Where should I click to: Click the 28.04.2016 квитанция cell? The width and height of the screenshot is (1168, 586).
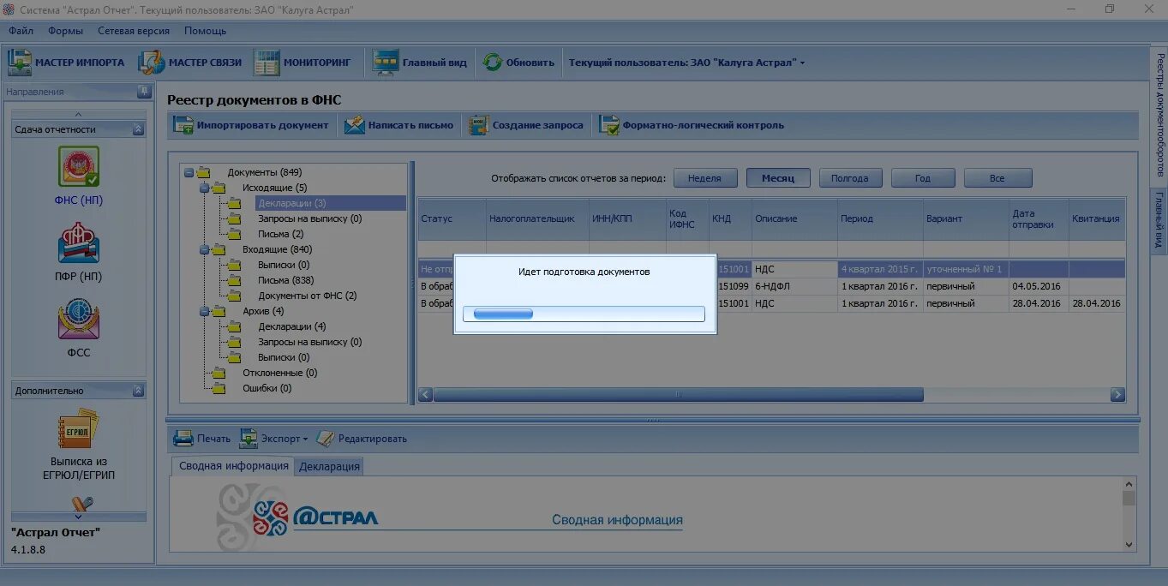click(1096, 303)
